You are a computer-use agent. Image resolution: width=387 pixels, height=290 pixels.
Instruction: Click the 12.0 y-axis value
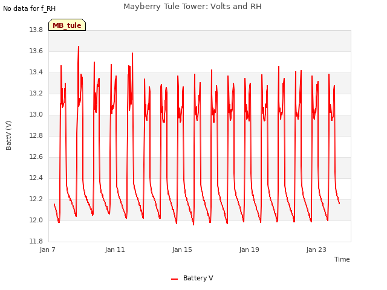(36, 220)
